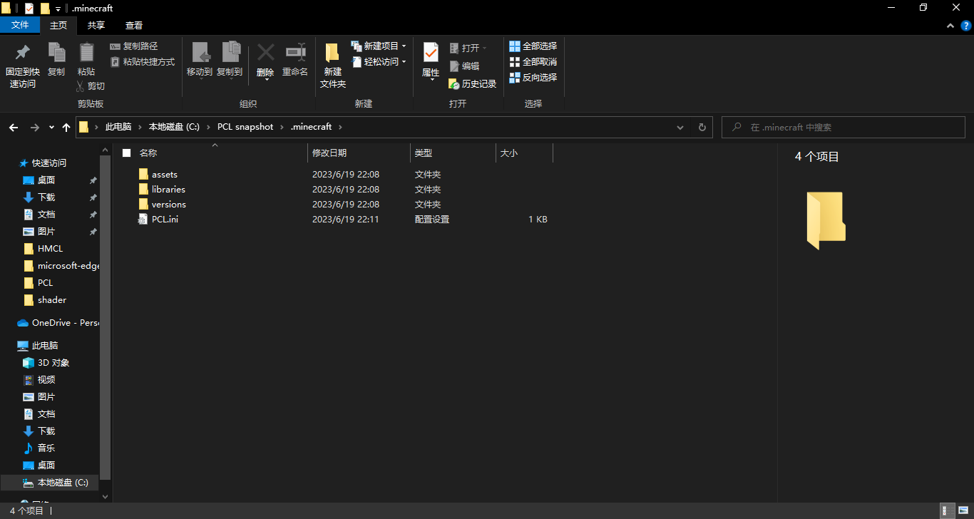Screen dimensions: 974x519
Task: Open the 新建项目 dropdown
Action: point(379,46)
